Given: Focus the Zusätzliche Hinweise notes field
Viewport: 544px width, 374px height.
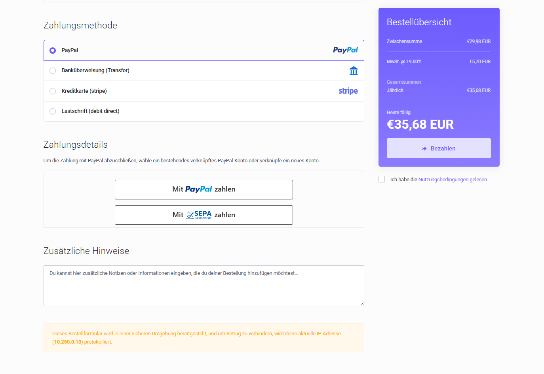Looking at the screenshot, I should click(x=204, y=286).
